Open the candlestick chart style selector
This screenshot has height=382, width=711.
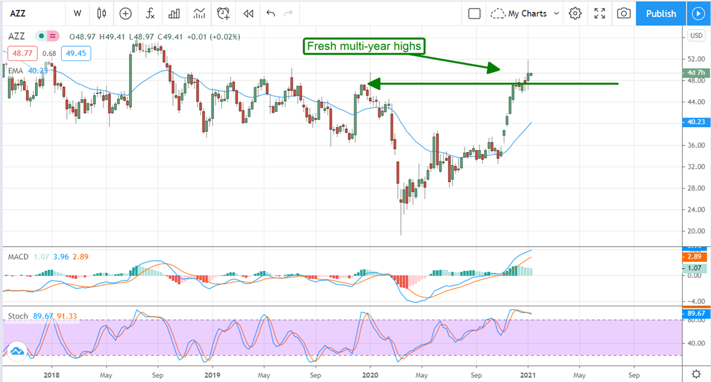[x=101, y=13]
